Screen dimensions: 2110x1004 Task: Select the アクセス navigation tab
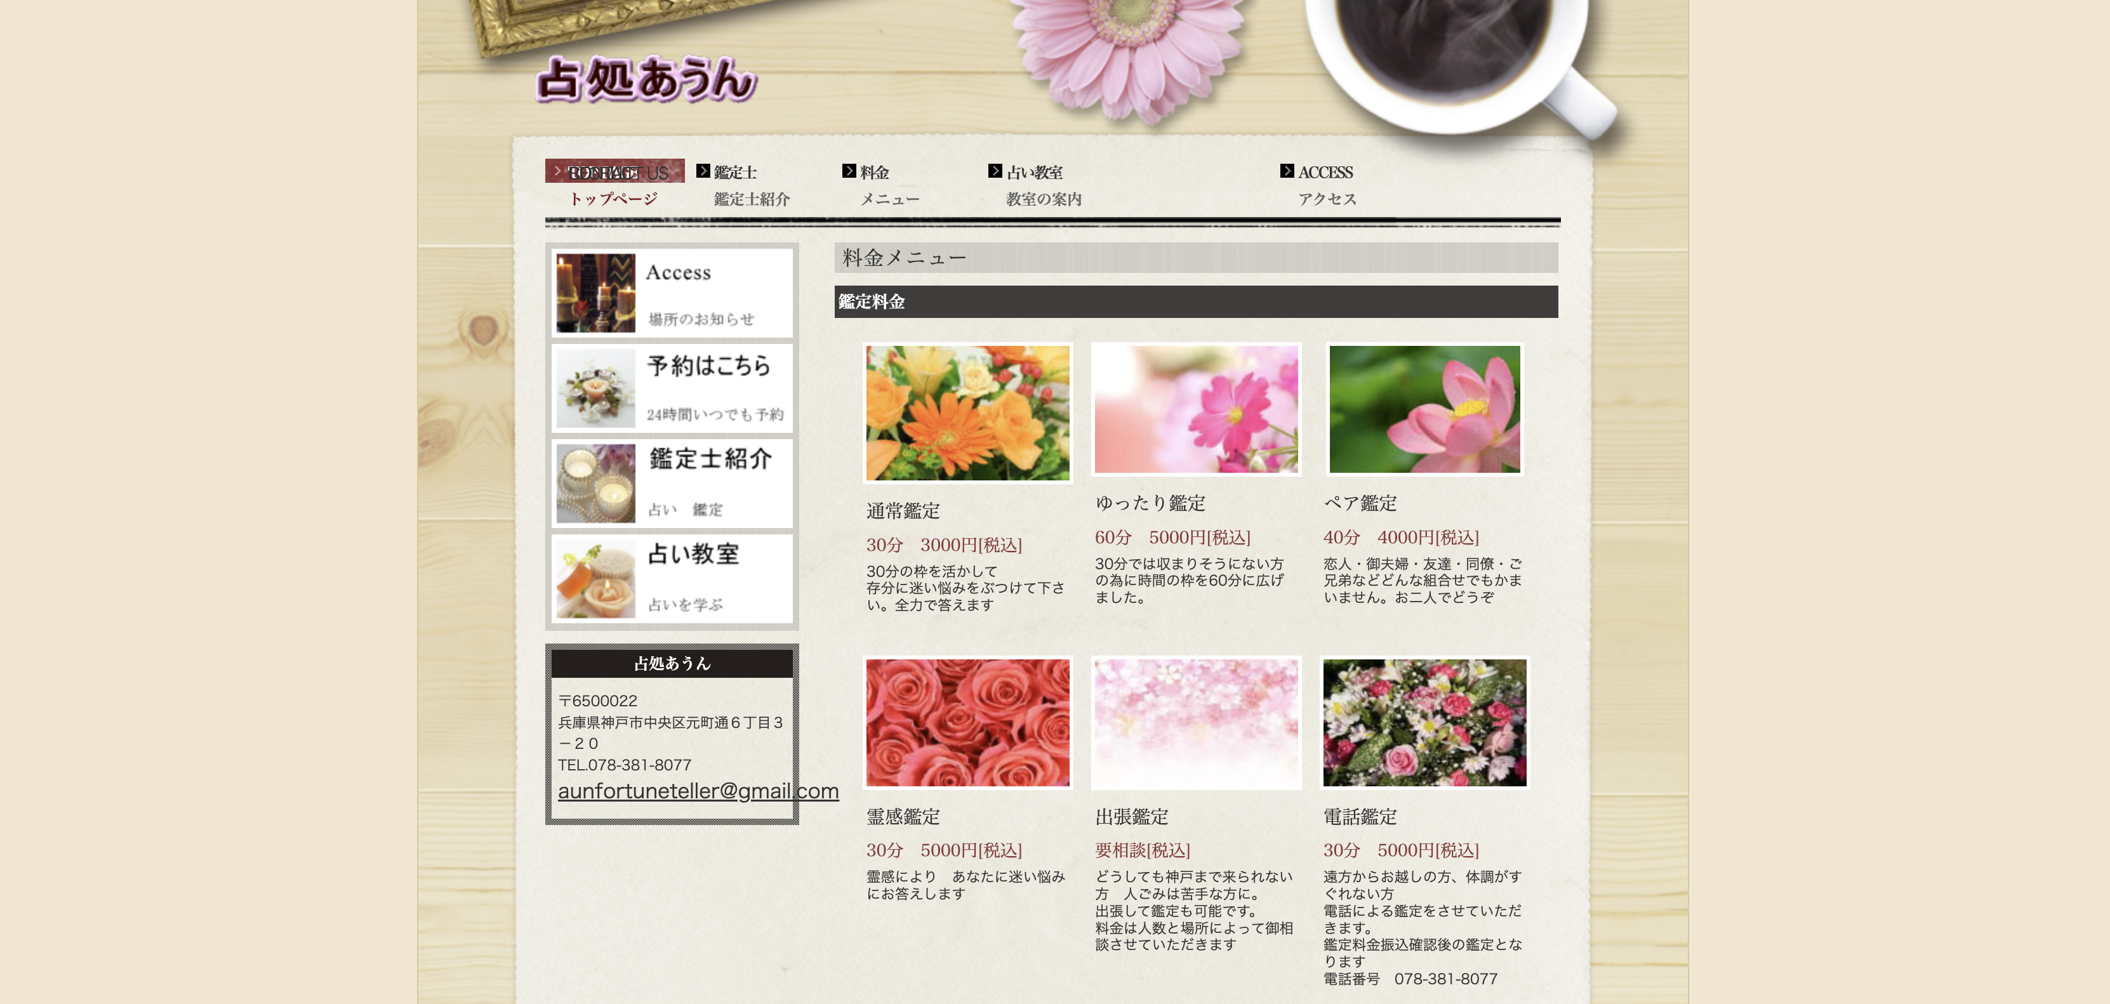tap(1327, 198)
